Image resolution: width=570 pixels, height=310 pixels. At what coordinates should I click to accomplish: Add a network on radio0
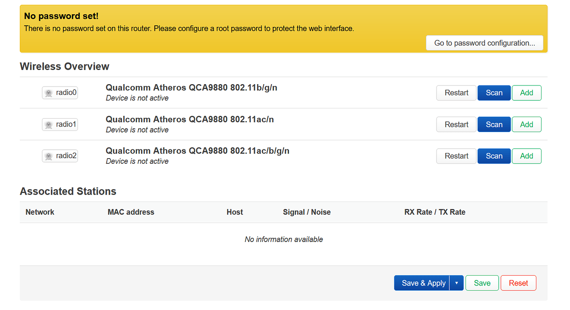526,93
